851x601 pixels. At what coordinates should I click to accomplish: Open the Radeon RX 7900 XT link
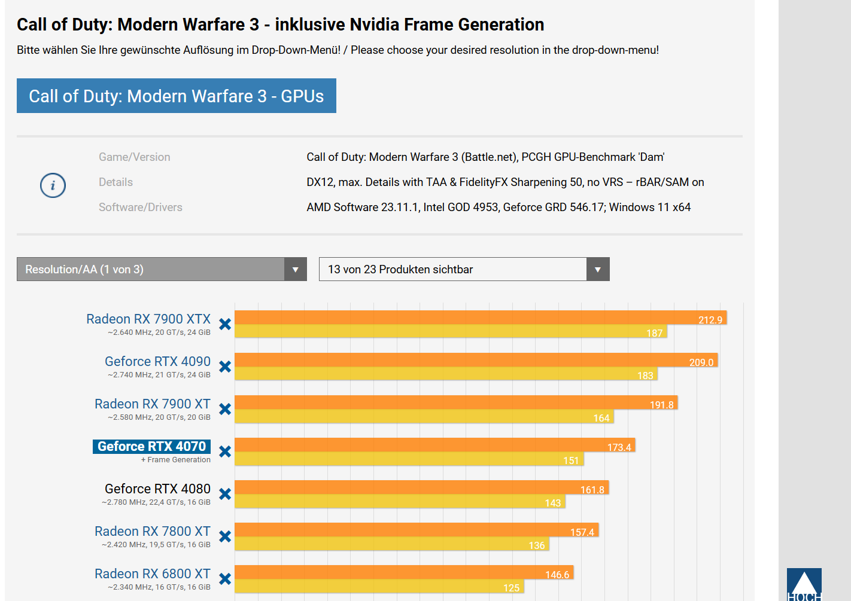point(153,404)
